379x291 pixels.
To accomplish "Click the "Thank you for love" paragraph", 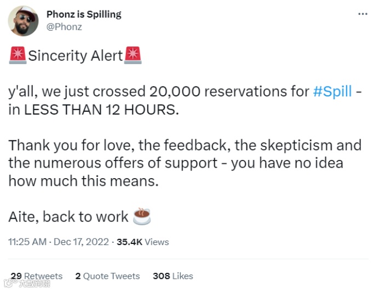I will [x=185, y=163].
